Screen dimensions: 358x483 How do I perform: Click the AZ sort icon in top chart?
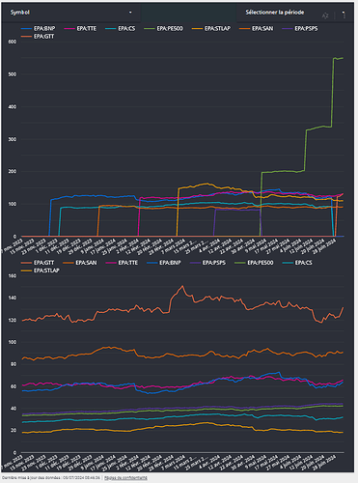coord(325,15)
